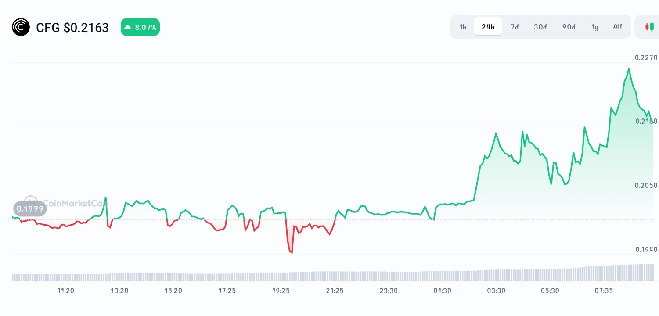Click the 03:30 time axis label
Viewport: 659px width, 316px height.
(x=496, y=291)
